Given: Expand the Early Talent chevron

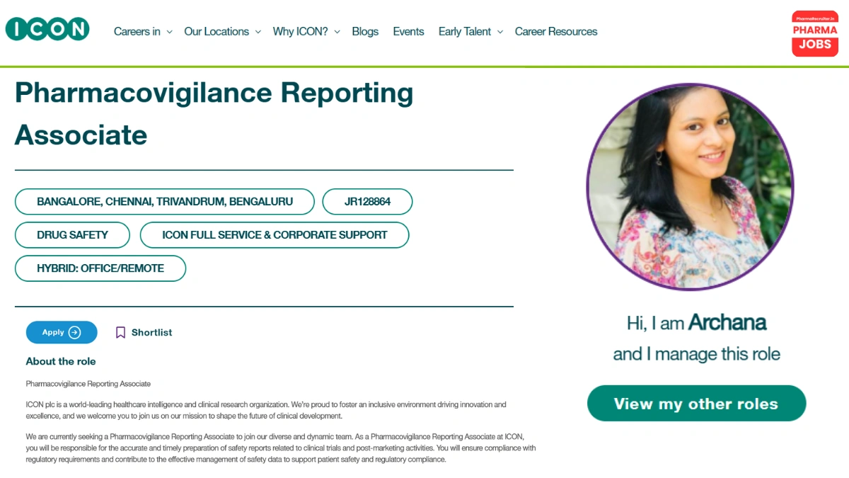Looking at the screenshot, I should pos(499,32).
